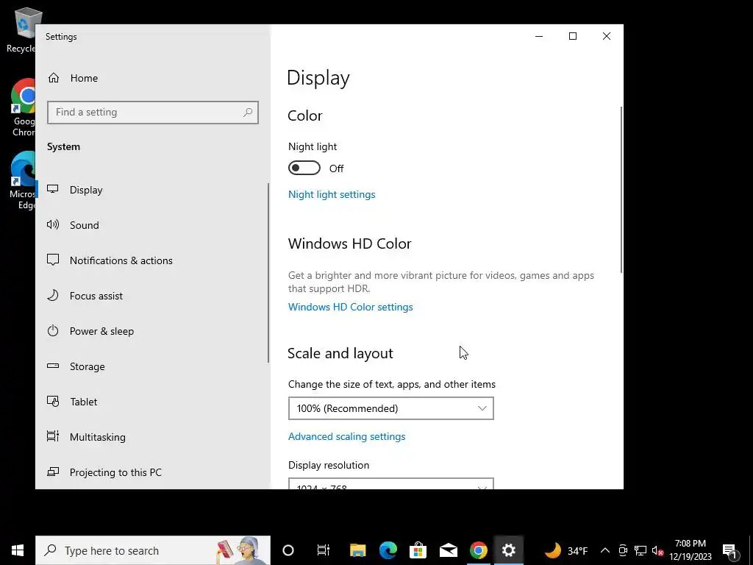Expand the 100% (Recommended) scaling dropdown
Image resolution: width=753 pixels, height=565 pixels.
391,408
